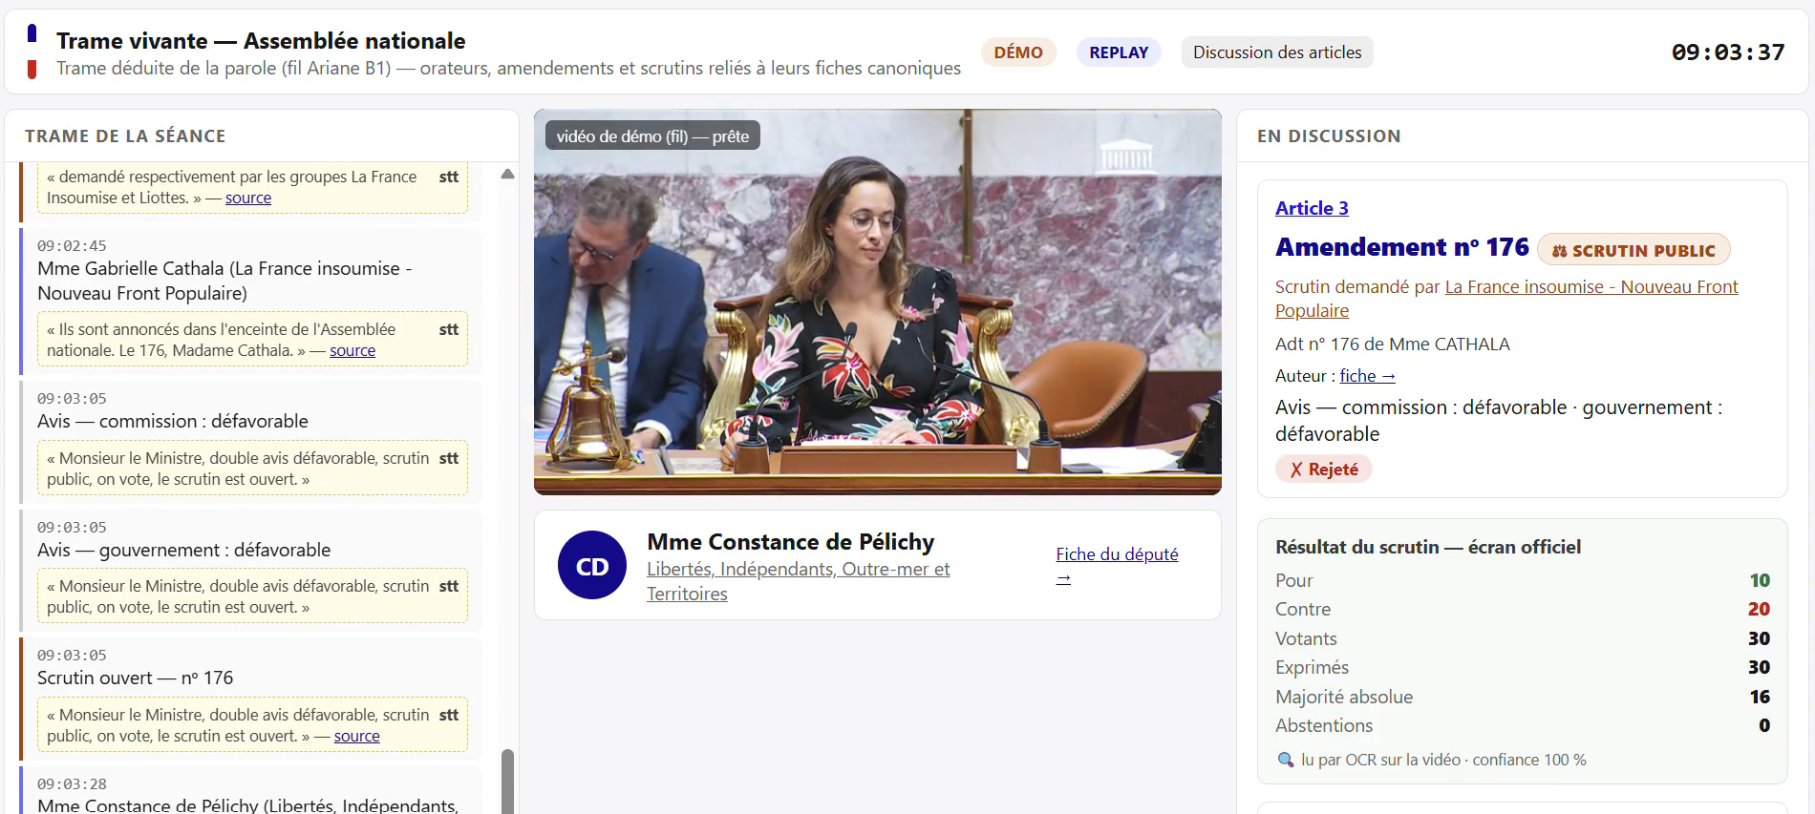Screen dimensions: 1815x814
Task: Open Fiche du député link
Action: tap(1117, 566)
